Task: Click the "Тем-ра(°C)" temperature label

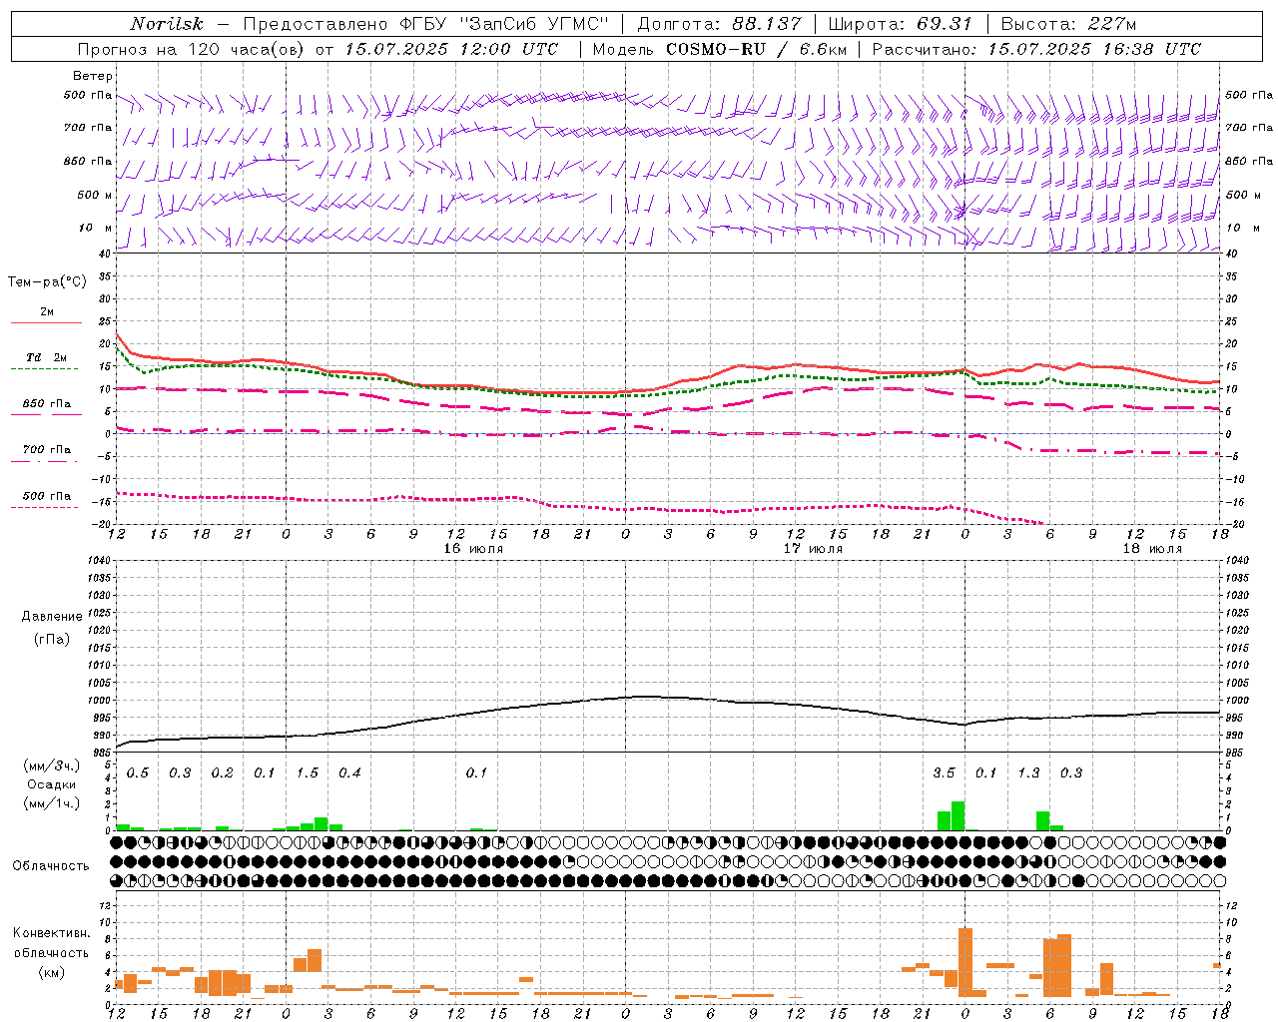Action: [47, 281]
